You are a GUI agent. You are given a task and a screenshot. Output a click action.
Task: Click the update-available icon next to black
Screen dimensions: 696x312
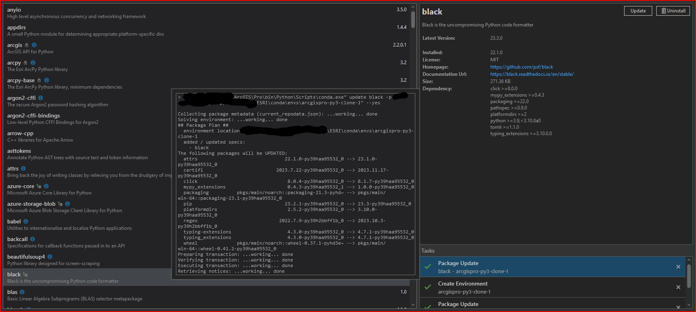[25, 274]
